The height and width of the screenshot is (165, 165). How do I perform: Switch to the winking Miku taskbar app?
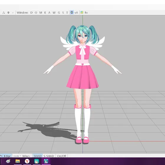click(37, 161)
